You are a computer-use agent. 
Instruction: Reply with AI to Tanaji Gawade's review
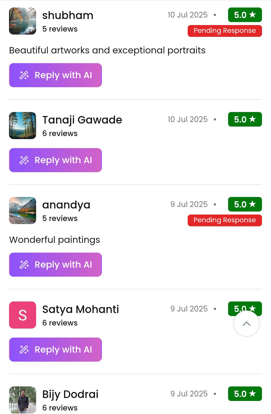pos(55,160)
